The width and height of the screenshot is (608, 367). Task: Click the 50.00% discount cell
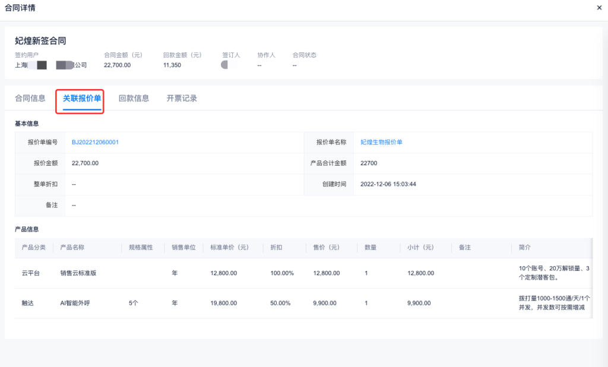(x=280, y=303)
